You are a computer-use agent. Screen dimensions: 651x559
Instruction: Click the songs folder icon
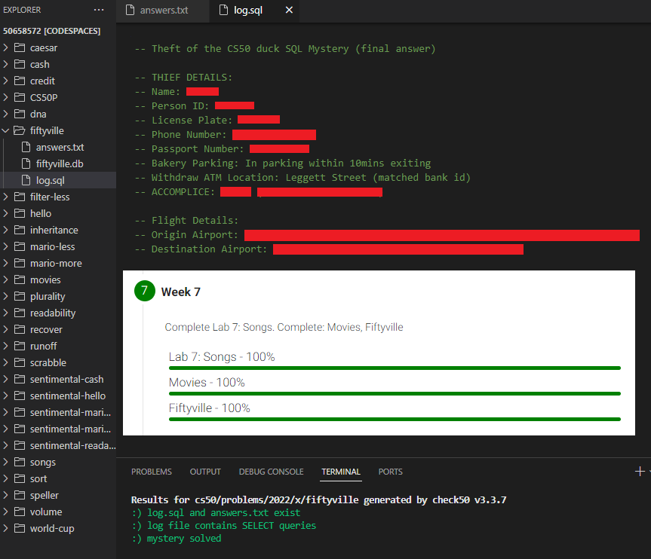[x=20, y=462]
